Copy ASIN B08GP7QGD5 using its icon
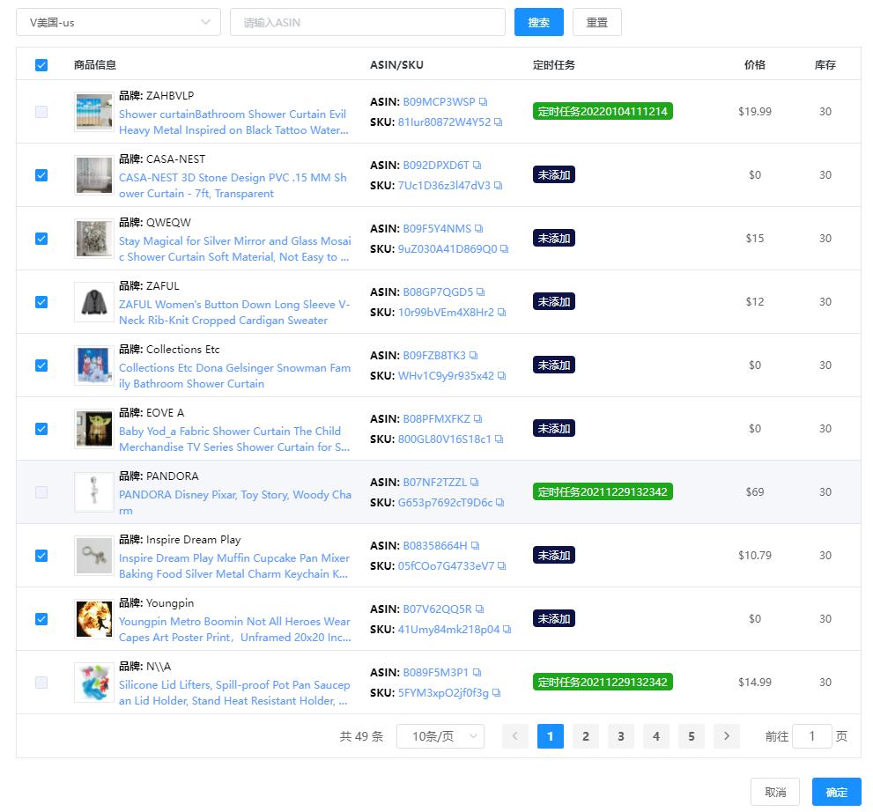 pyautogui.click(x=481, y=292)
